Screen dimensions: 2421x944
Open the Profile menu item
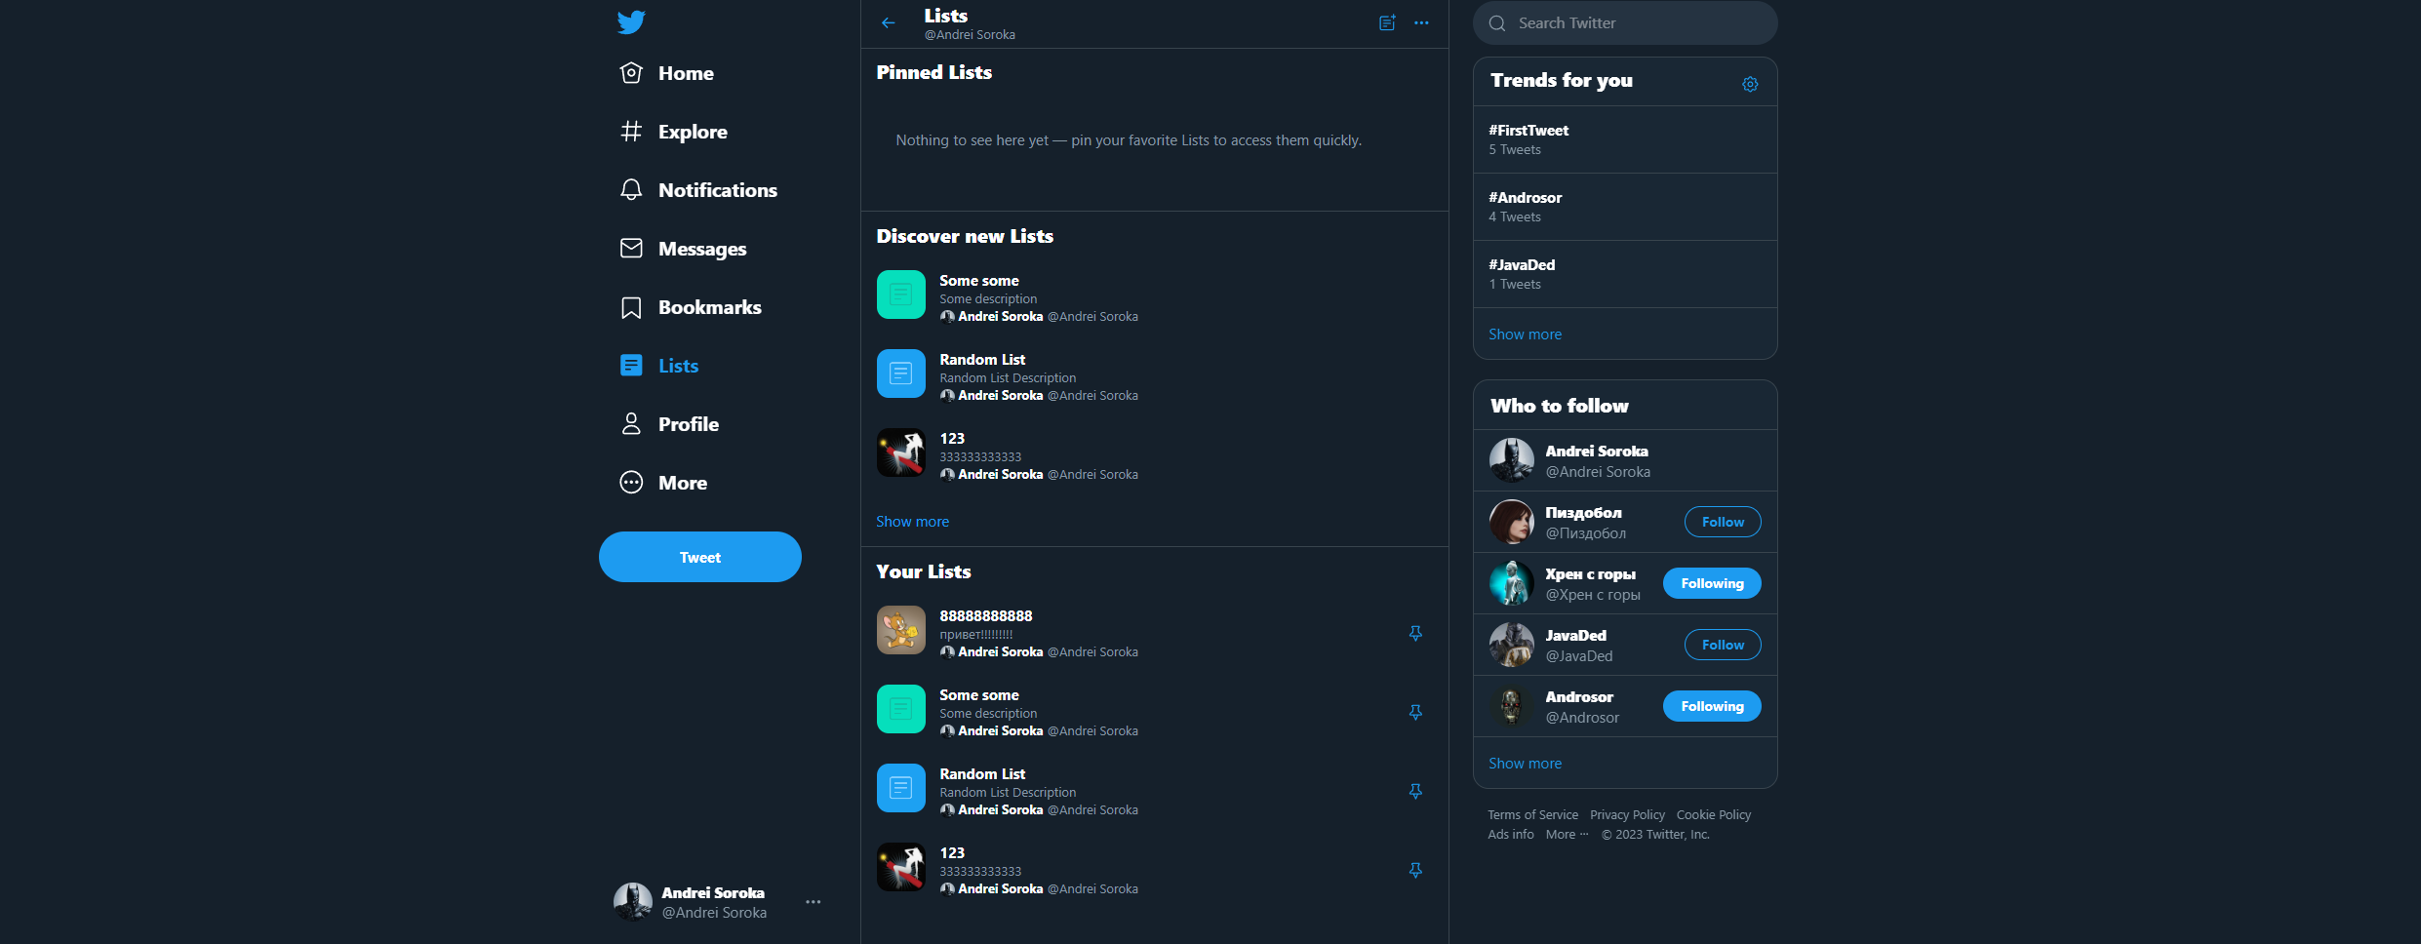670,424
